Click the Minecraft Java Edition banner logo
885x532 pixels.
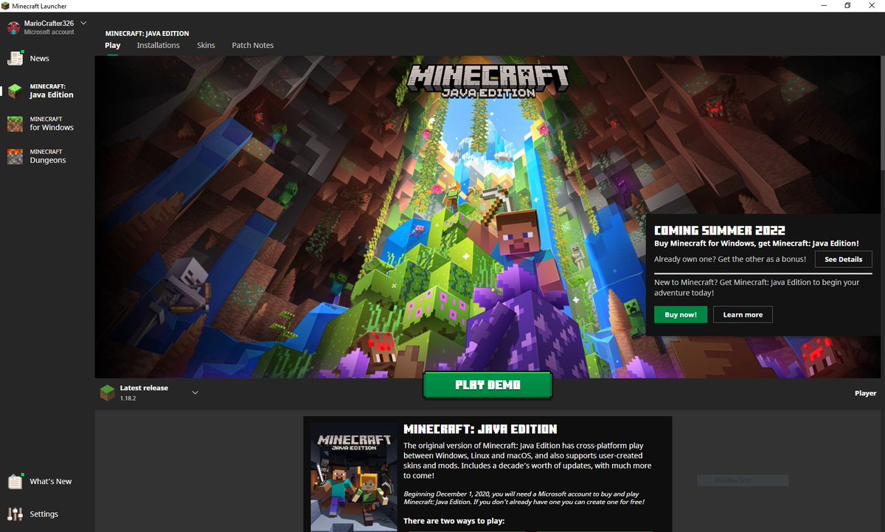(487, 81)
